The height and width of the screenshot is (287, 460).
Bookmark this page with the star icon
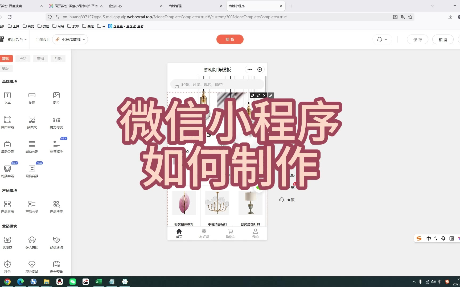pyautogui.click(x=410, y=17)
